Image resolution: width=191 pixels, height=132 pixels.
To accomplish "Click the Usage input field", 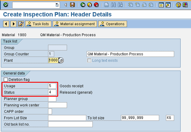I will (52, 86).
